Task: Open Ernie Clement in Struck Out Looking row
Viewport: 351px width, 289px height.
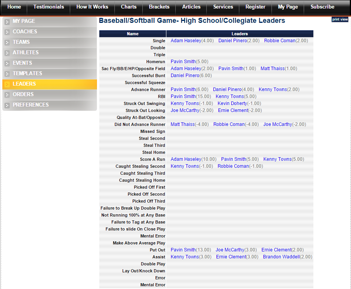Action: 233,110
